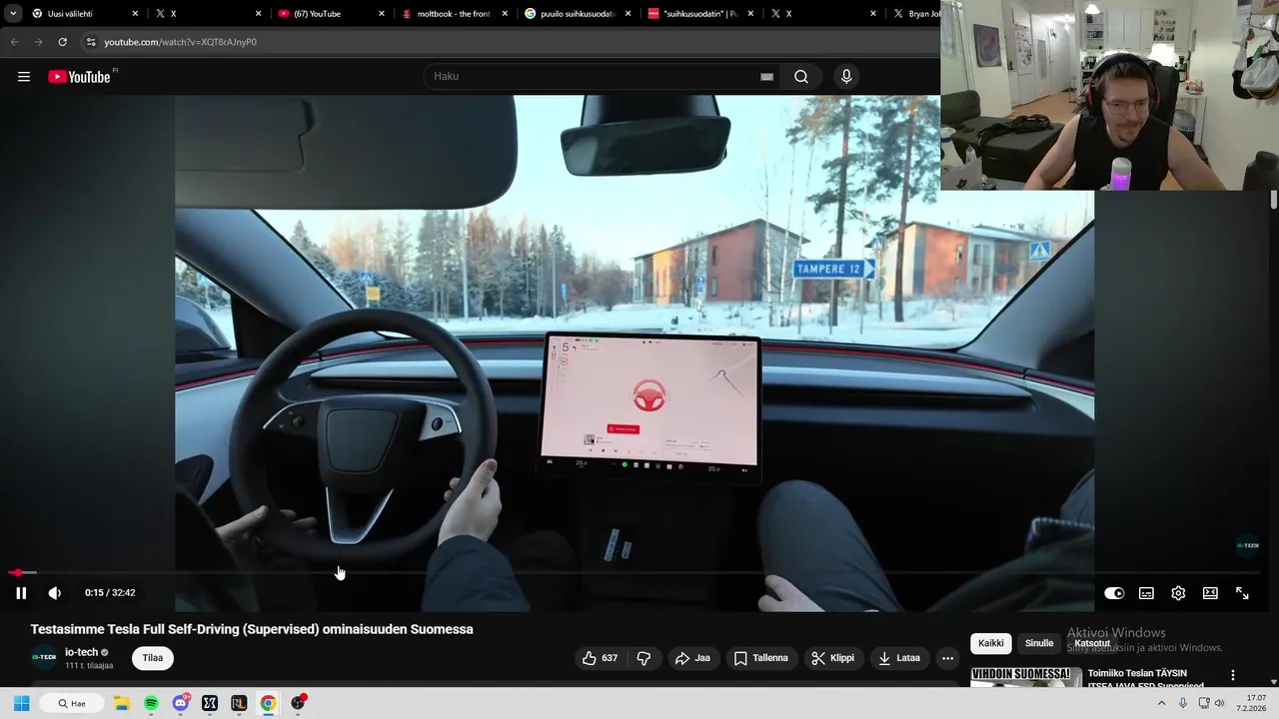
Task: Switch to theater mode view
Action: tap(1210, 593)
